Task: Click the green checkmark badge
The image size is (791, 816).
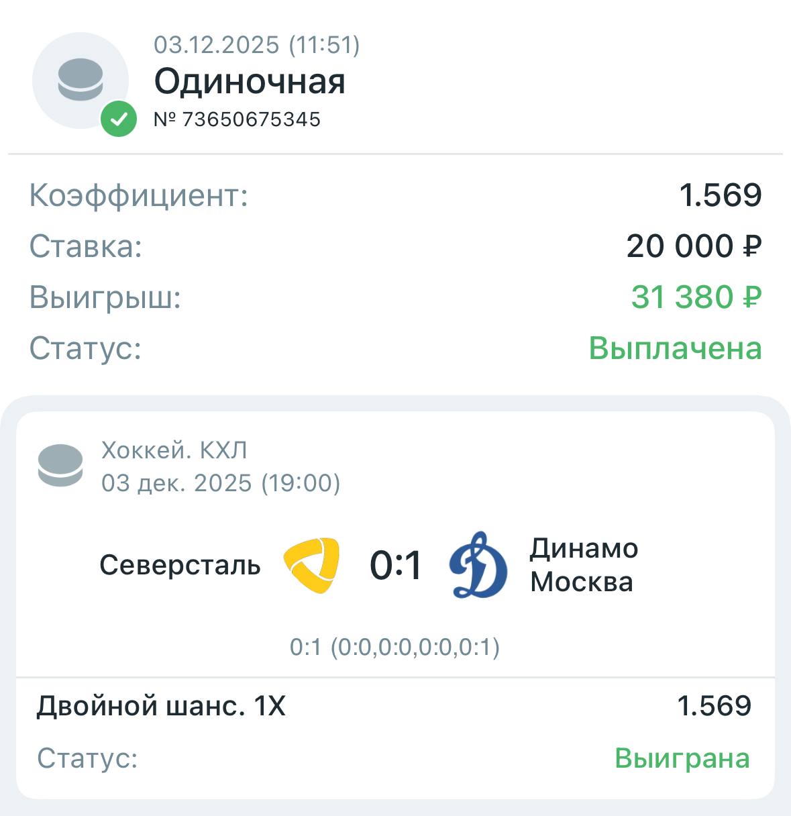Action: 119,119
